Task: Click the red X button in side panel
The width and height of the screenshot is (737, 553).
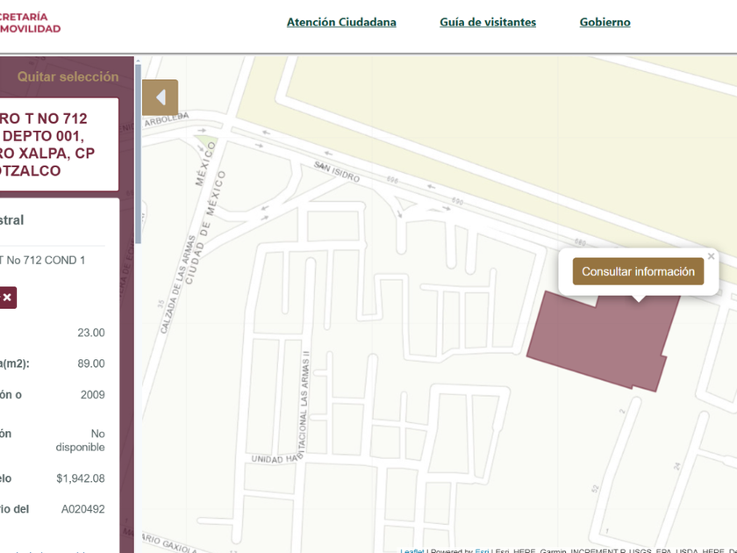Action: pos(7,298)
